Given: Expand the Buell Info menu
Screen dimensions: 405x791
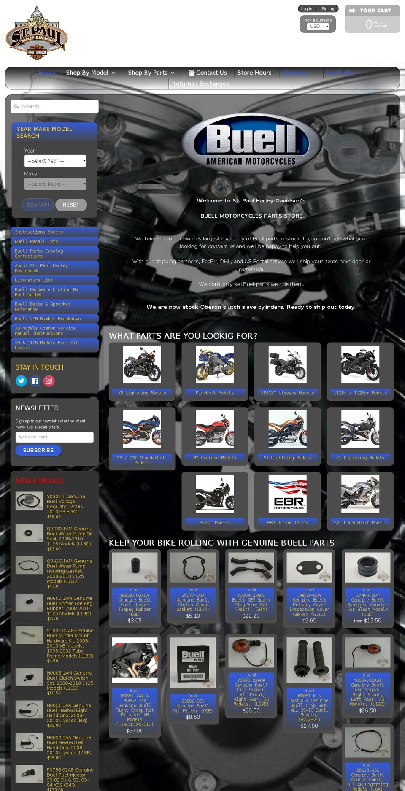Looking at the screenshot, I should coord(343,73).
